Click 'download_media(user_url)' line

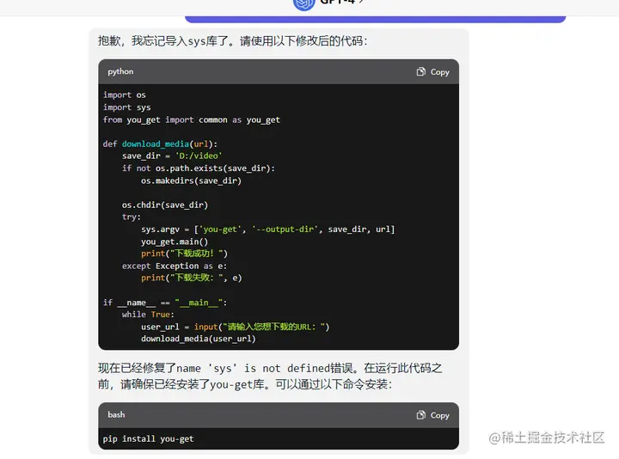pos(199,339)
